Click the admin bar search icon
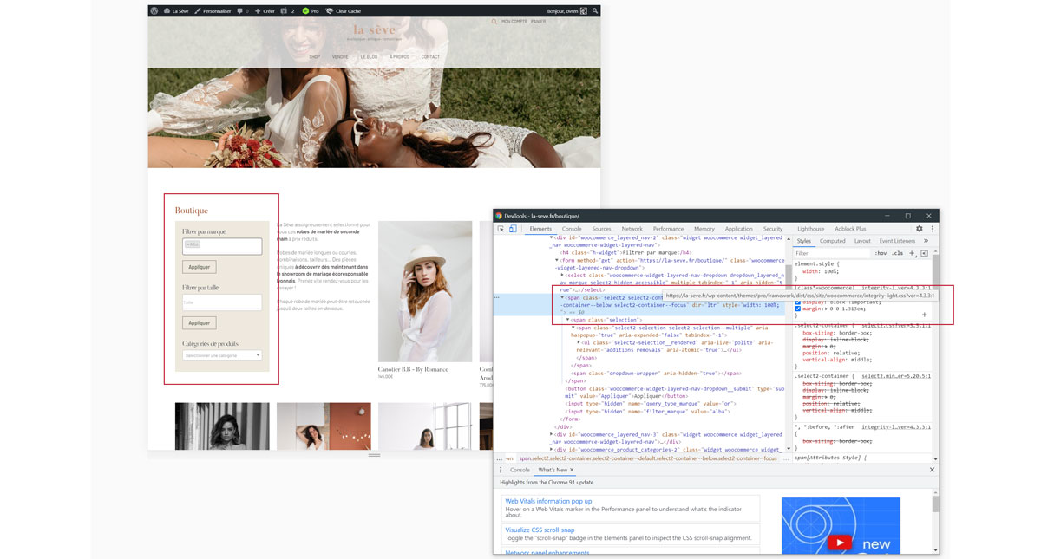This screenshot has width=1041, height=559. tap(595, 11)
